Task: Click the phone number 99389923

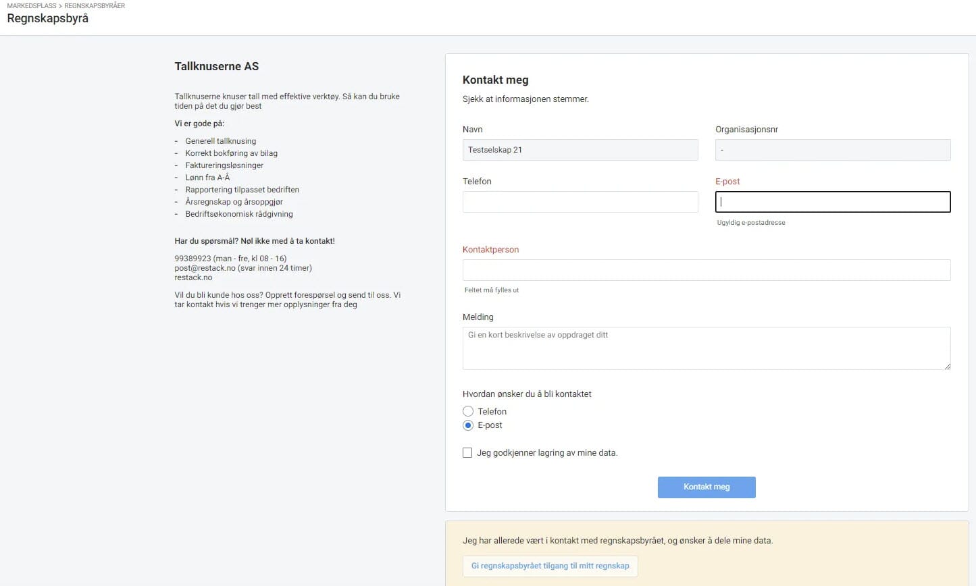Action: pyautogui.click(x=192, y=259)
